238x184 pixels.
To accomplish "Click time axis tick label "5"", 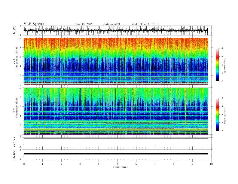I will pos(117,164).
